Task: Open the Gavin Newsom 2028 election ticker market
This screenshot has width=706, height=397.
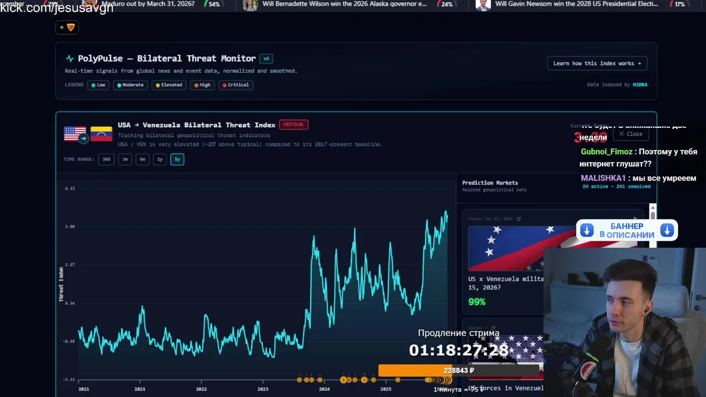Action: point(576,4)
